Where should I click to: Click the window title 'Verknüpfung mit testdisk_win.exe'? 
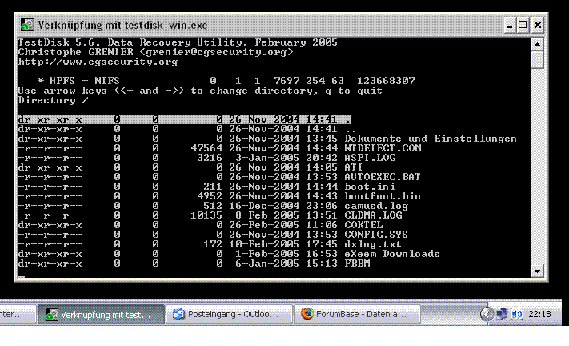point(122,26)
